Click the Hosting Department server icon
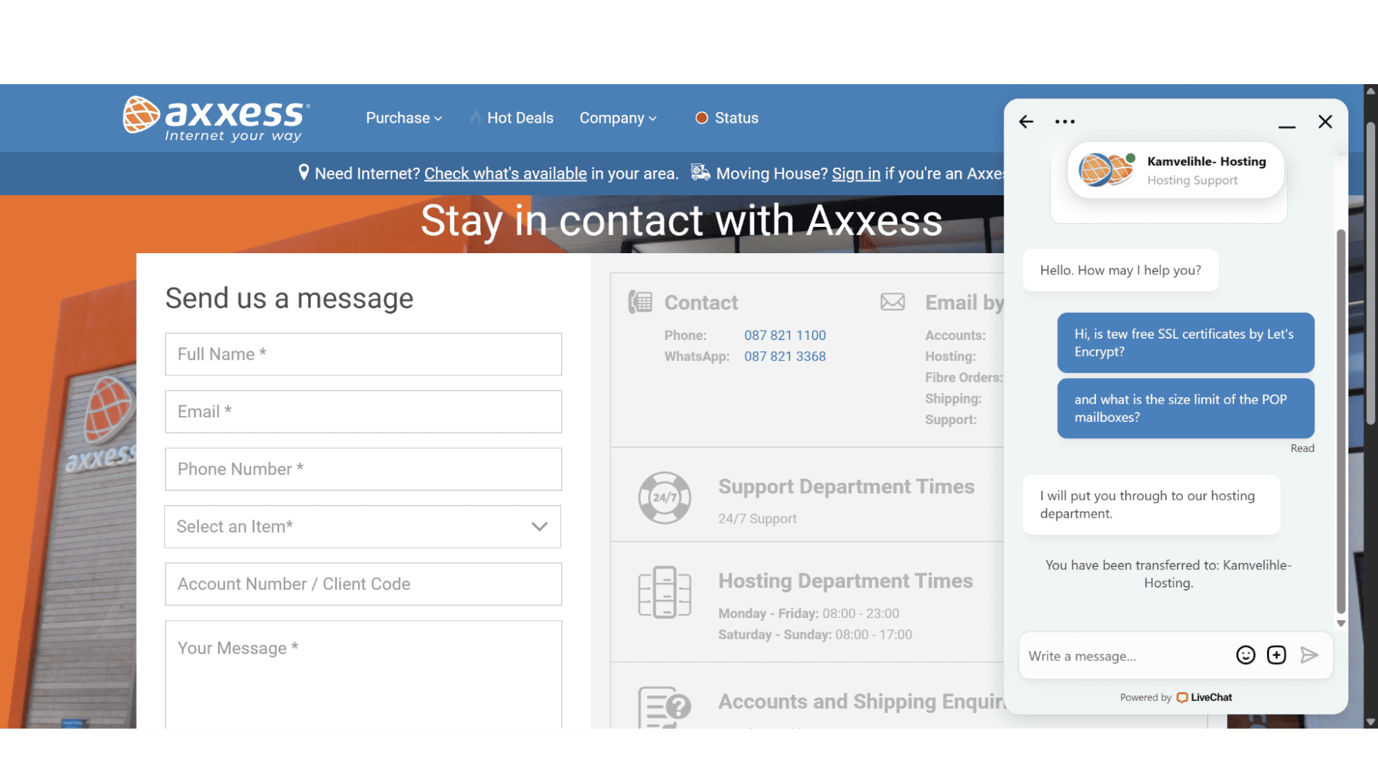1378x776 pixels. coord(665,593)
